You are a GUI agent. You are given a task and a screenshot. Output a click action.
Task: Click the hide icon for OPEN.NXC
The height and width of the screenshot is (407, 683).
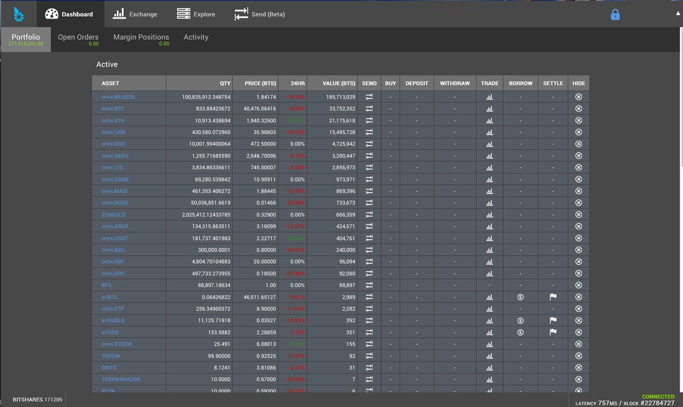[578, 250]
